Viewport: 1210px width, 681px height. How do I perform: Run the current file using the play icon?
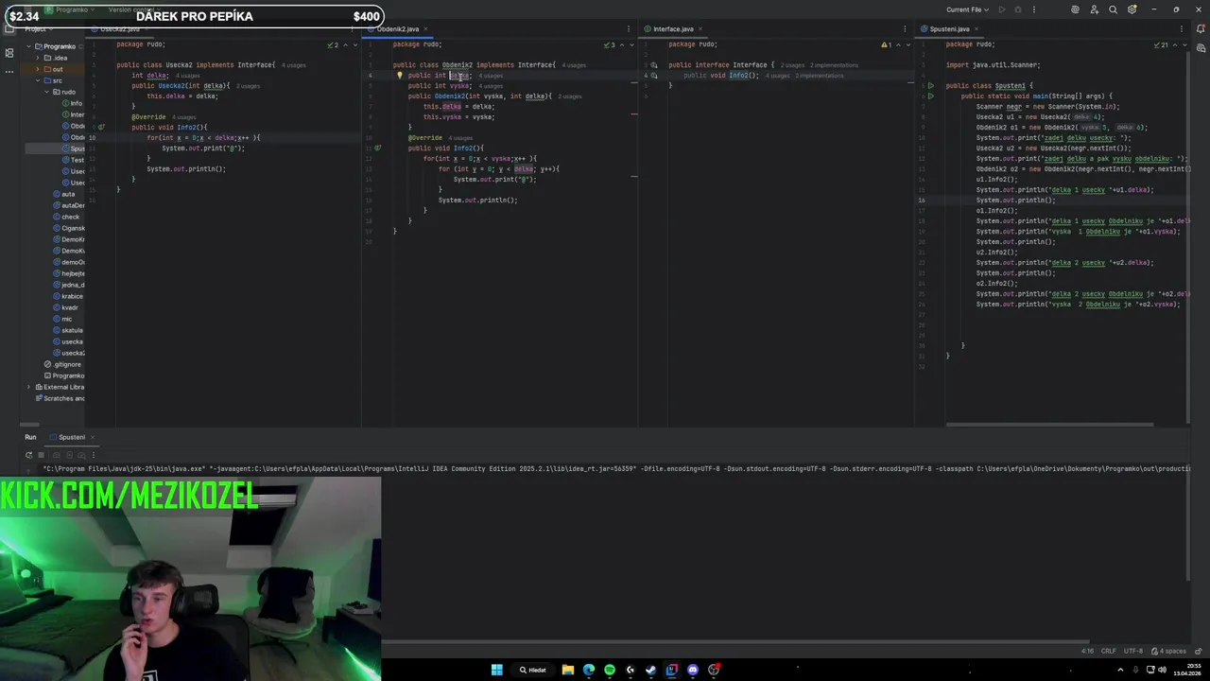tap(1002, 9)
